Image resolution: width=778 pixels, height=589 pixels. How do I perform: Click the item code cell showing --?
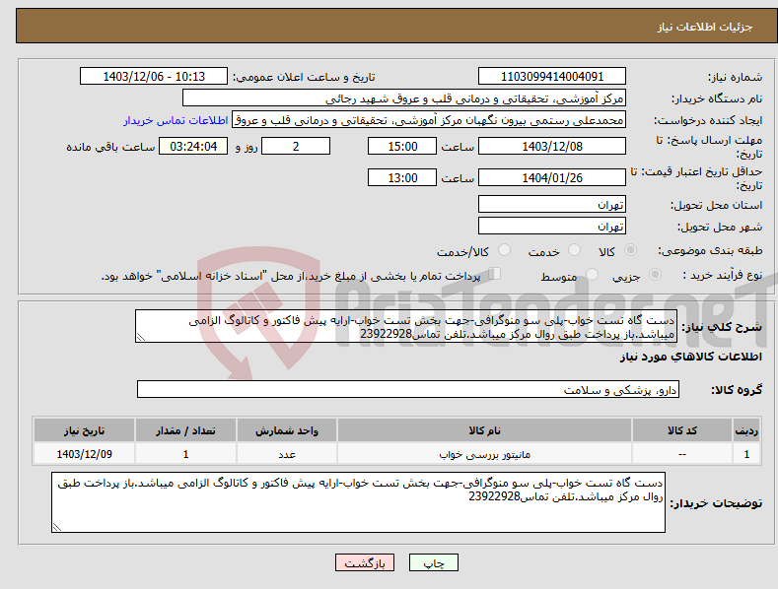click(682, 454)
